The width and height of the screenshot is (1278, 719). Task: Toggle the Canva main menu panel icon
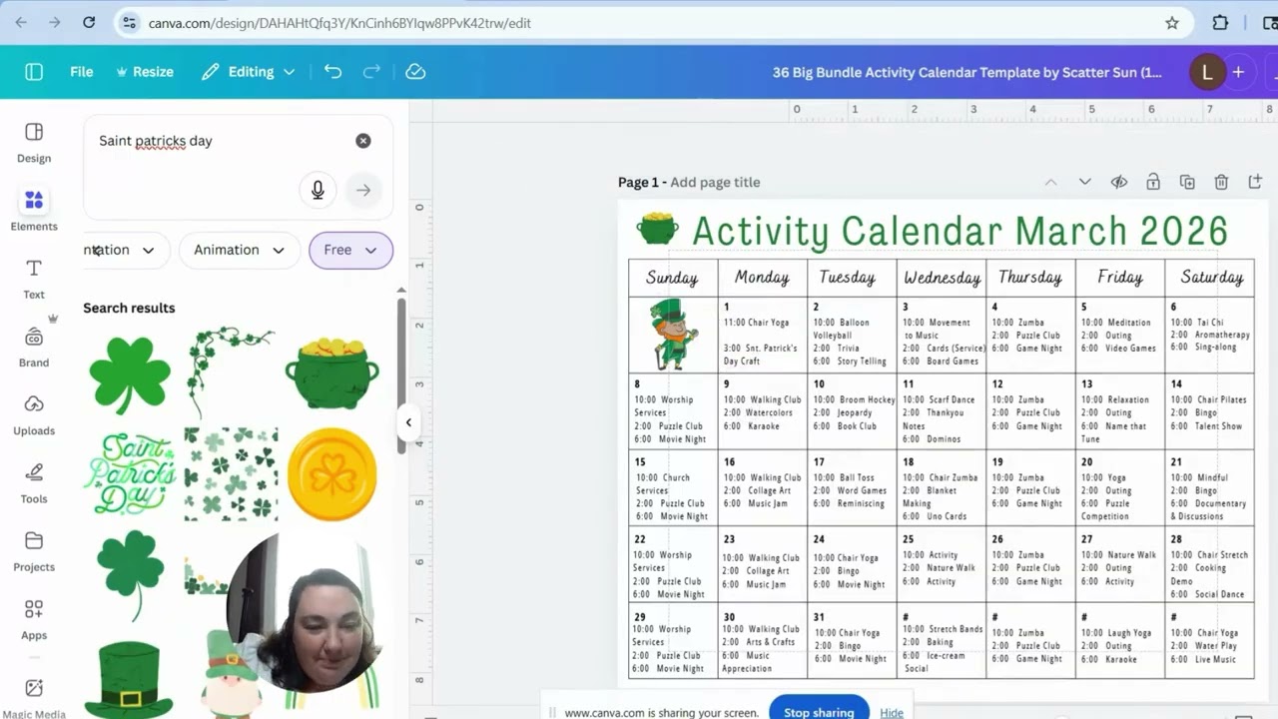(34, 72)
